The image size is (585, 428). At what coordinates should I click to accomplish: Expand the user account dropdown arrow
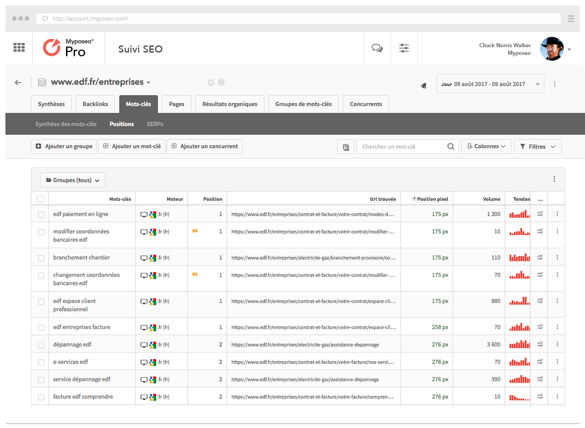[x=569, y=49]
